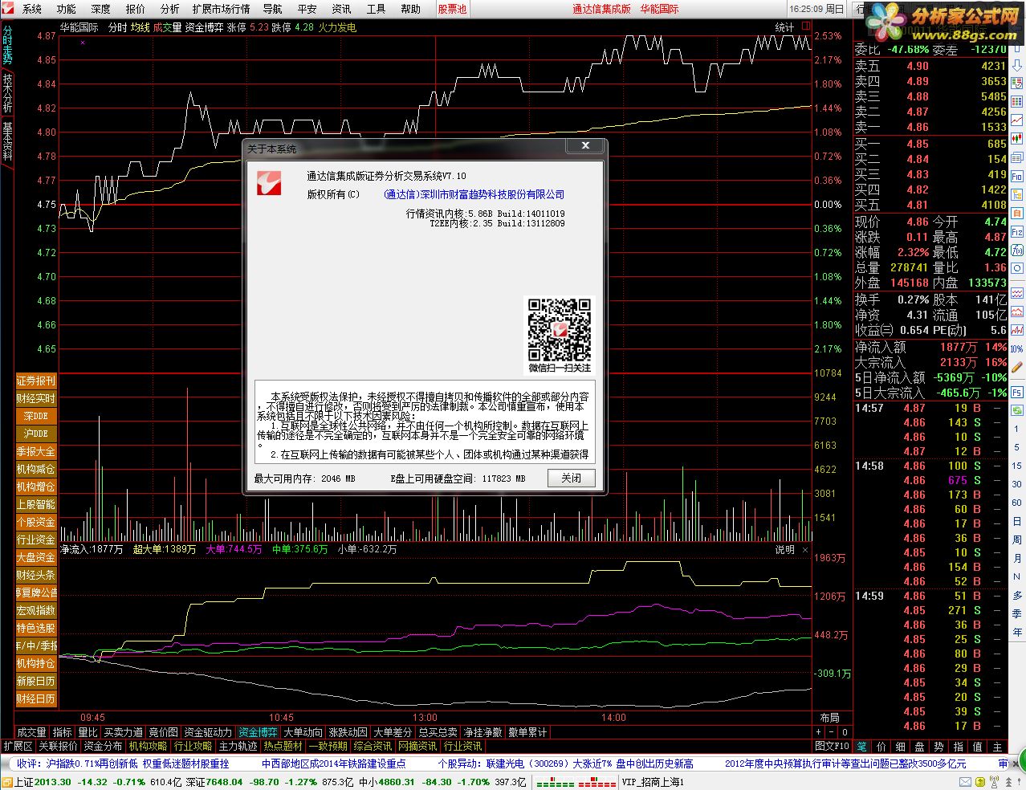Switch to the 价 tab below tick list
The width and height of the screenshot is (1026, 790).
(881, 747)
